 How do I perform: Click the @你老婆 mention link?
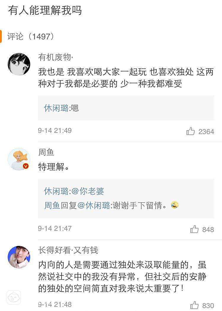point(88,191)
